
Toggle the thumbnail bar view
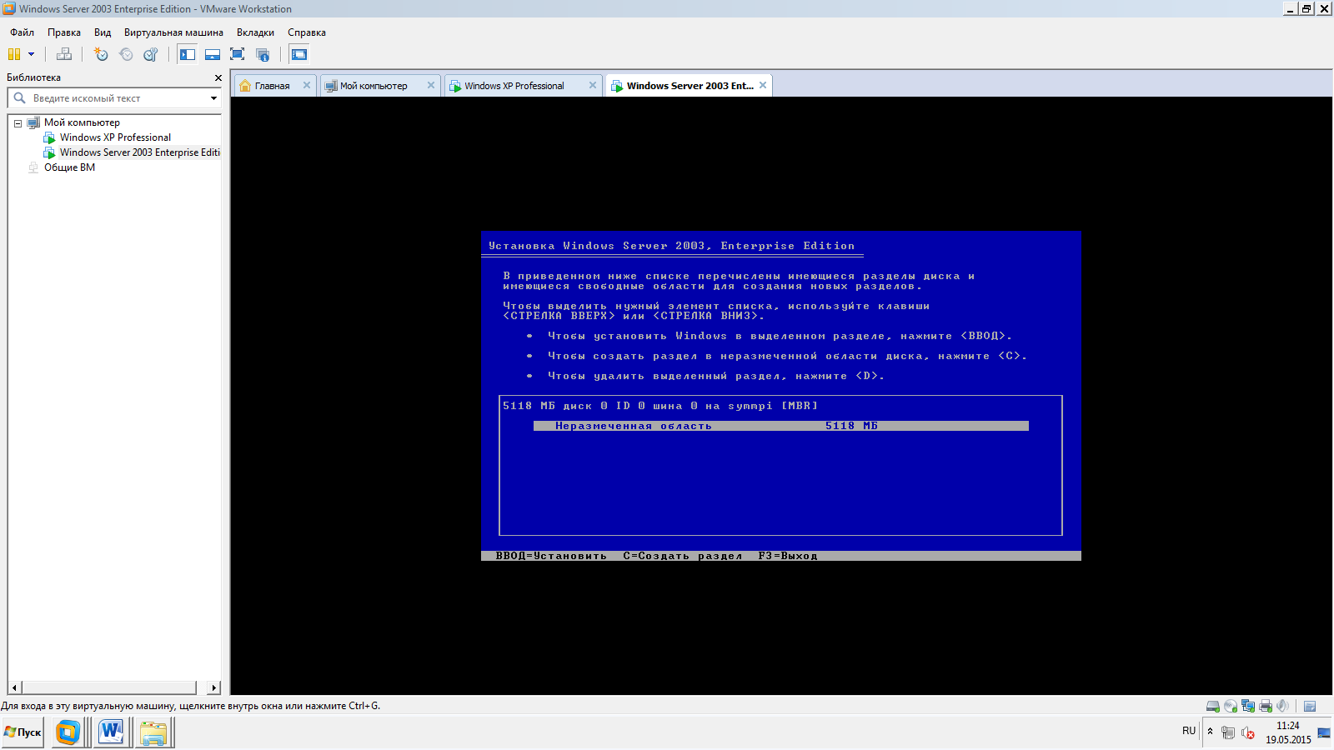click(x=213, y=54)
